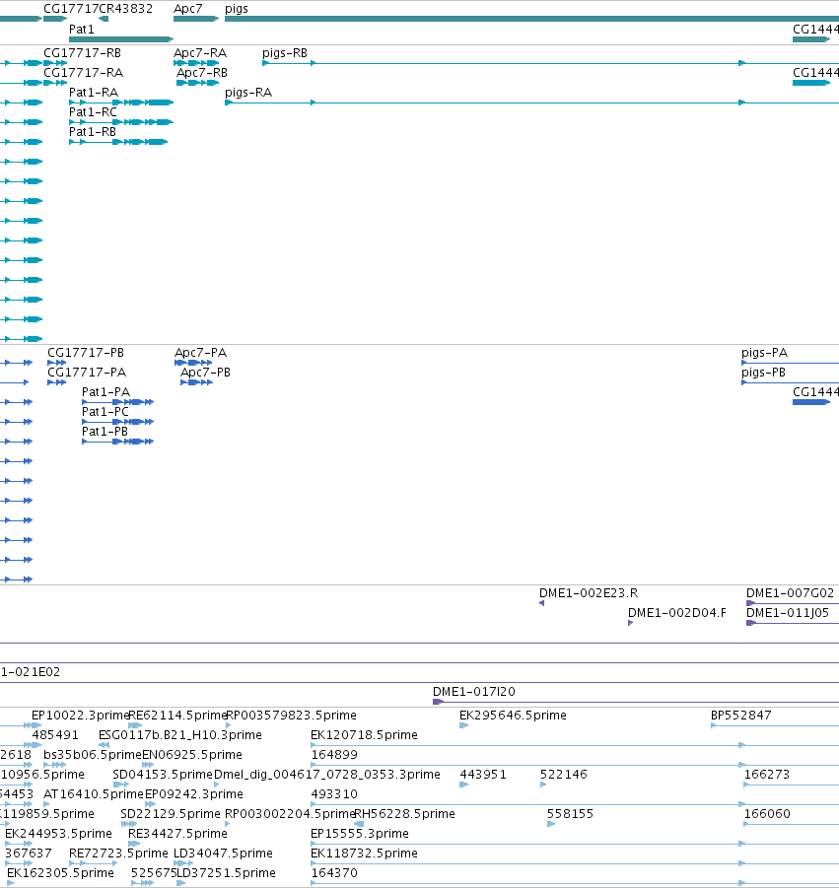Click the Apc7-PB coding sequence
Screen dimensions: 839x888
pos(196,382)
